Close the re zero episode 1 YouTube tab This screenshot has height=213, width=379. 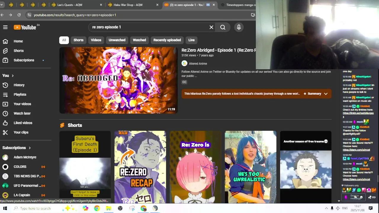(x=214, y=5)
